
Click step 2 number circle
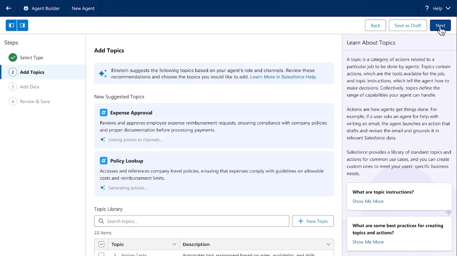tap(13, 72)
